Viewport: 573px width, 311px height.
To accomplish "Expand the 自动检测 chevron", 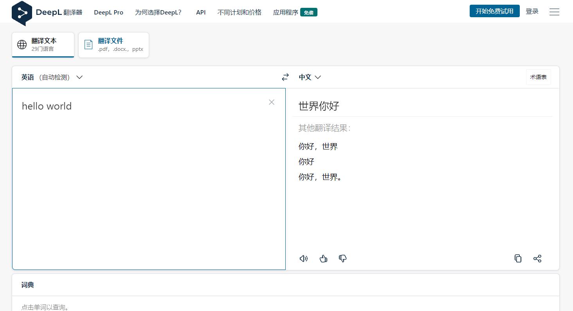I will [x=79, y=77].
